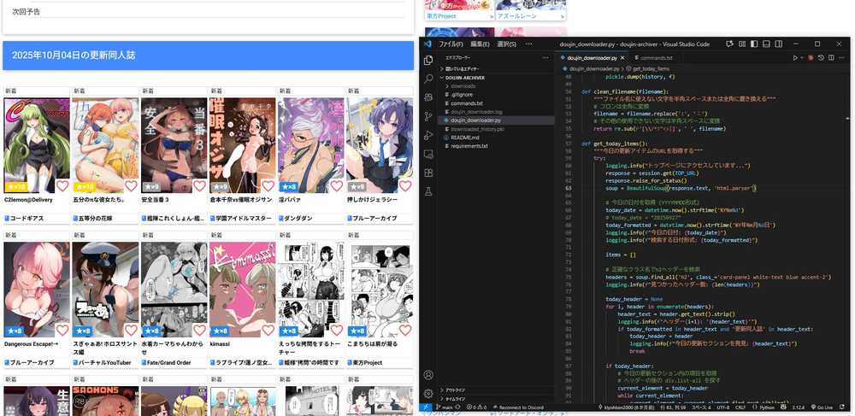Collapse the DOUJIN-ARCHIVER folder section
This screenshot has width=855, height=416.
(495, 78)
